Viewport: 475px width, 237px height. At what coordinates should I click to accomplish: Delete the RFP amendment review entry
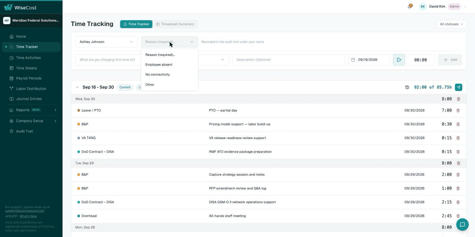pos(458,188)
